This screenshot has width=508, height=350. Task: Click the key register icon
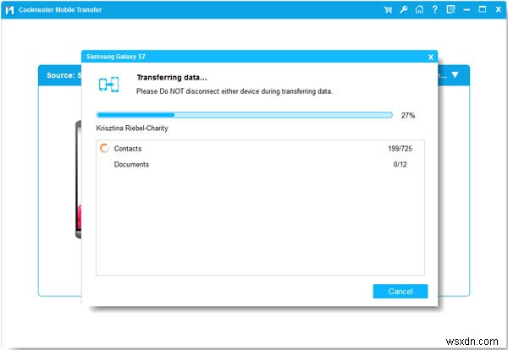[x=403, y=9]
